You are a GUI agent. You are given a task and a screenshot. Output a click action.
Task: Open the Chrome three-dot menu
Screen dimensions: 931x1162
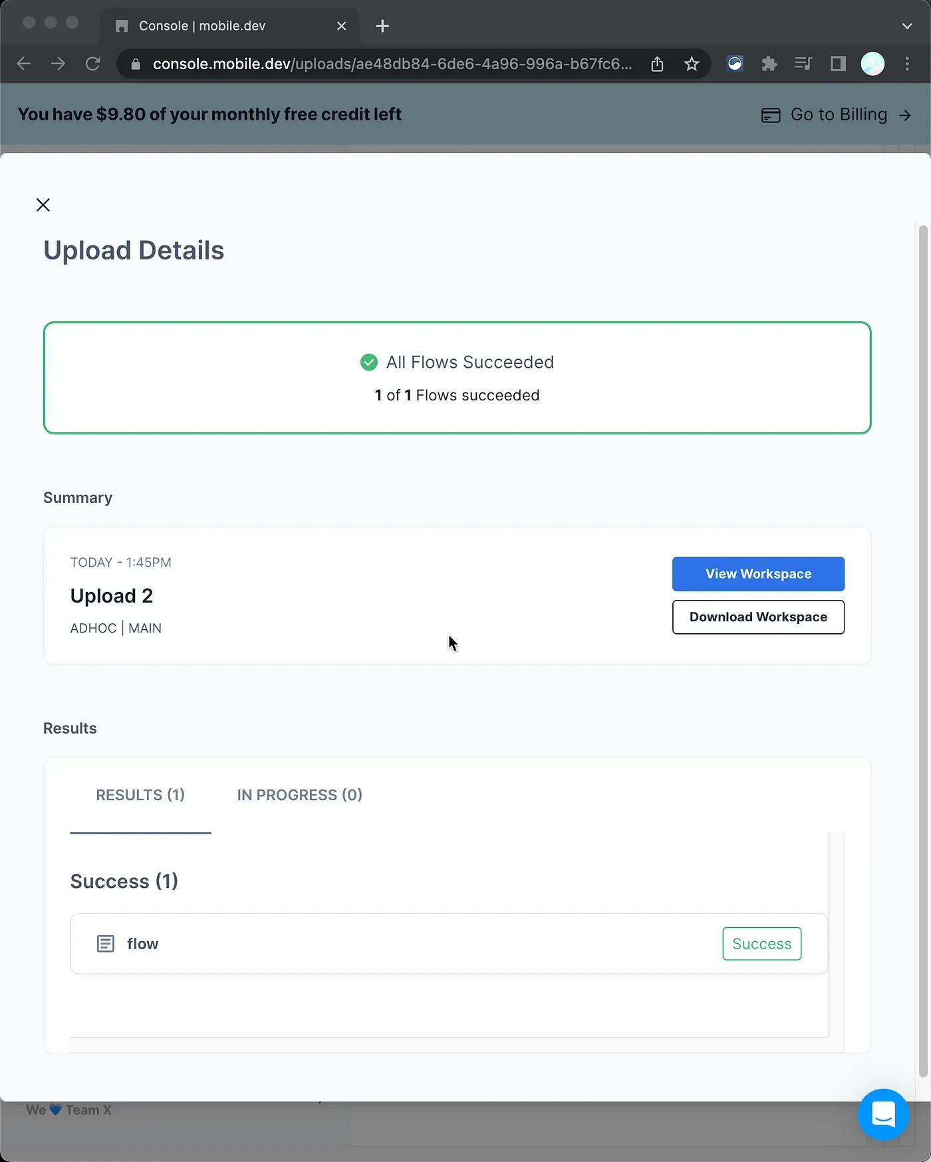pos(907,64)
